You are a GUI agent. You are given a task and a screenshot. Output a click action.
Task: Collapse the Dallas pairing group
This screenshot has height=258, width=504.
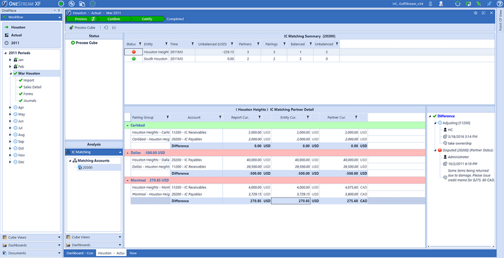(128, 153)
